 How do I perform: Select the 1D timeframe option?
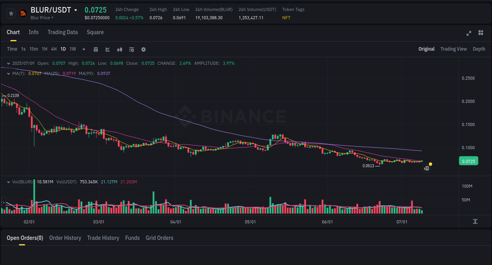click(x=63, y=49)
